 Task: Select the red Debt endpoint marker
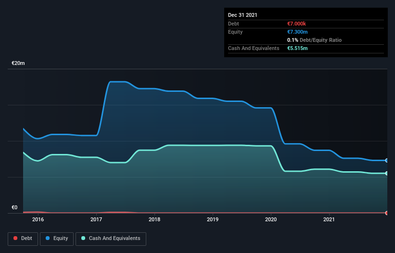(x=387, y=213)
